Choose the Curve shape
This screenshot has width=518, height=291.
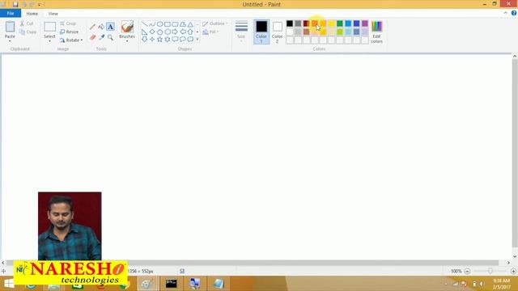[152, 24]
